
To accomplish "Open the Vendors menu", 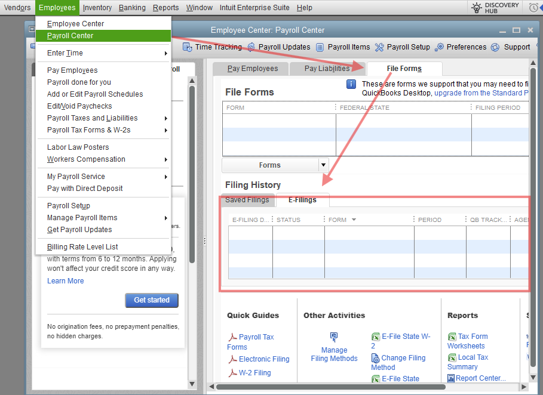I will 17,7.
